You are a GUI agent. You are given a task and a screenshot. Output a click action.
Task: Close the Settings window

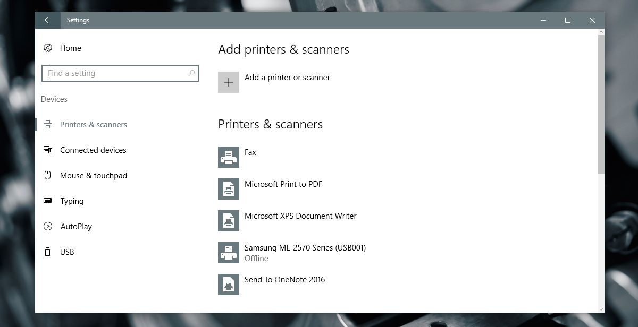click(592, 20)
